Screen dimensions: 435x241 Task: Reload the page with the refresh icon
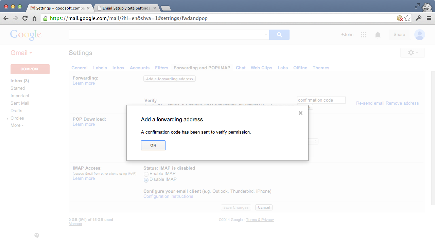(x=25, y=18)
